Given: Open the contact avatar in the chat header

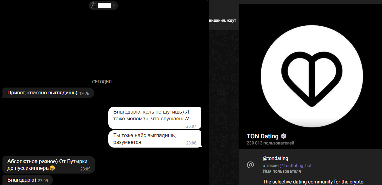Looking at the screenshot, I should 93,5.
